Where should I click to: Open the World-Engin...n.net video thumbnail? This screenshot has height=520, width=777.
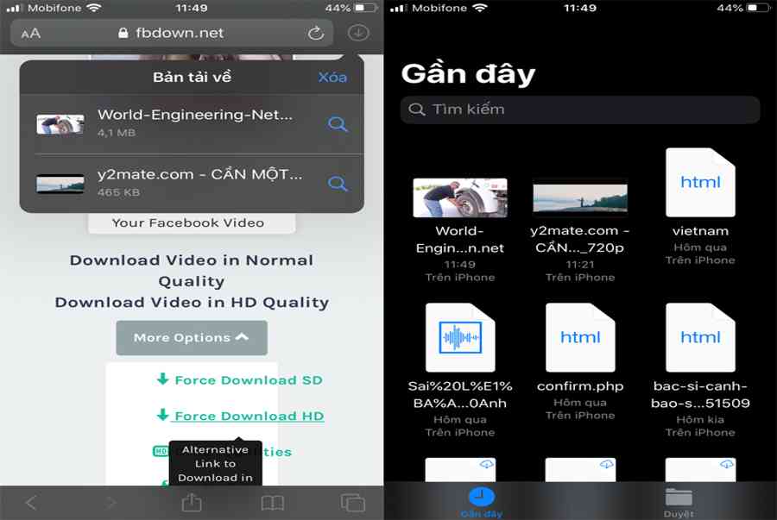(x=460, y=197)
